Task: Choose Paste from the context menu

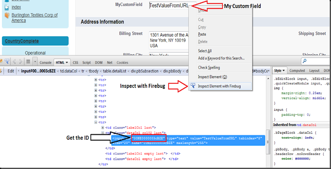Action: point(202,34)
